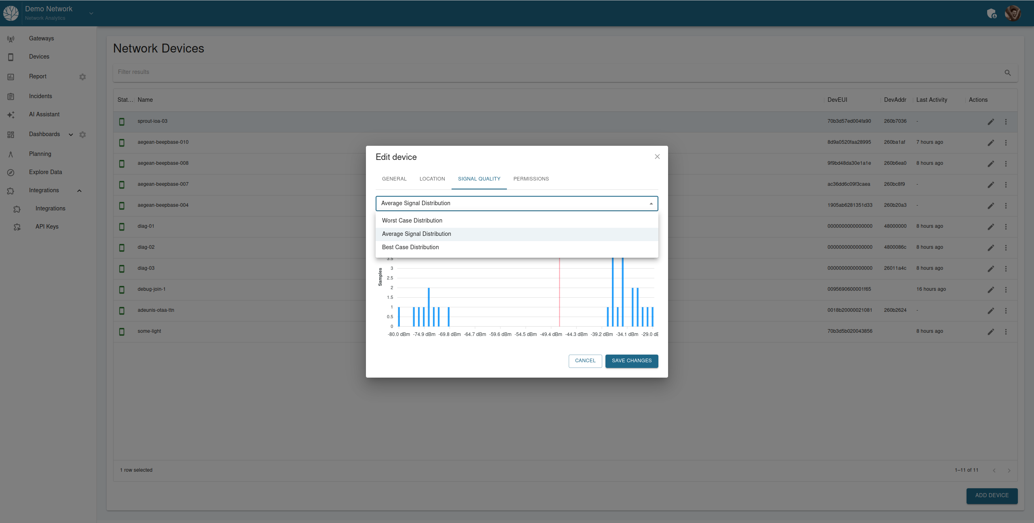The image size is (1034, 523).
Task: Switch to the Location tab
Action: (x=432, y=179)
